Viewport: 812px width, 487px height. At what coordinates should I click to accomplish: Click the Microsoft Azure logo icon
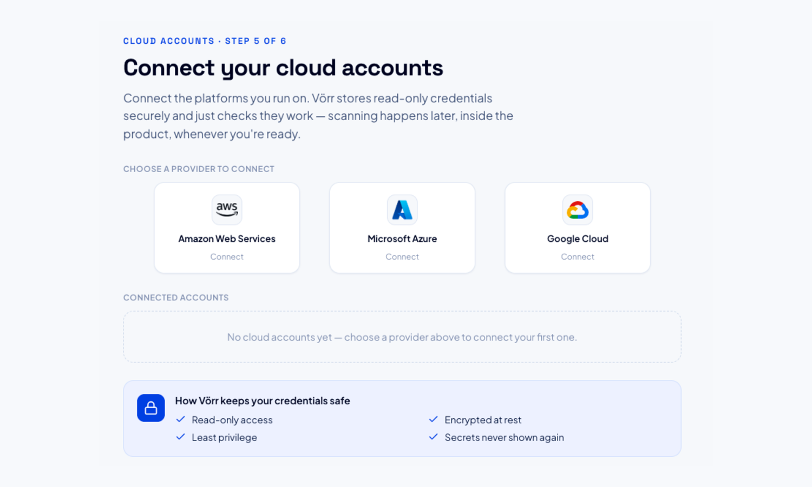[x=402, y=209]
